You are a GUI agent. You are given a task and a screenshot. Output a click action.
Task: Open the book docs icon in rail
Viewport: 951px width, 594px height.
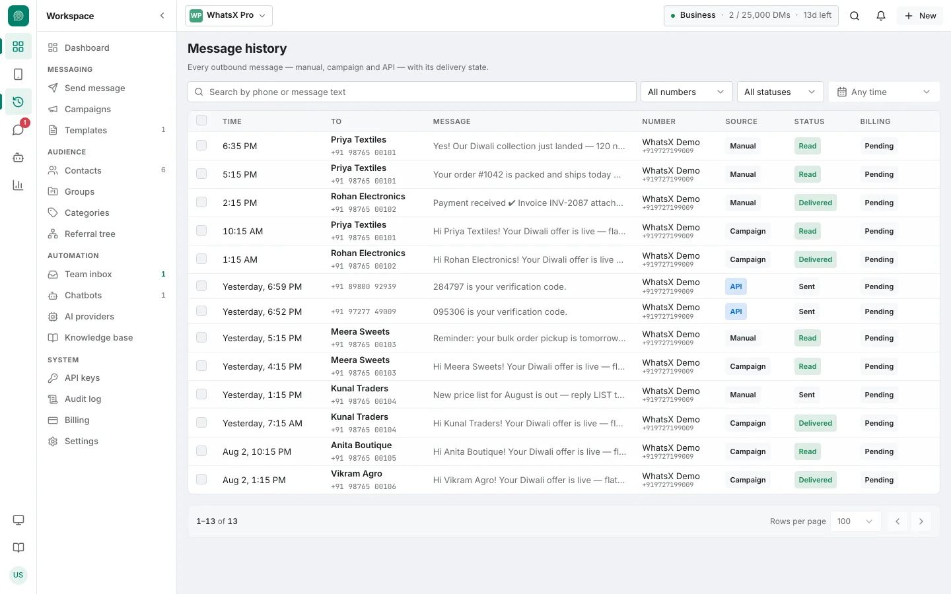18,548
